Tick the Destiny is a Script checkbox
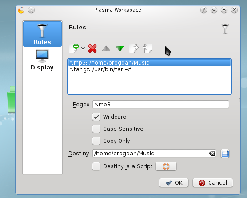This screenshot has height=198, width=247. (96, 166)
